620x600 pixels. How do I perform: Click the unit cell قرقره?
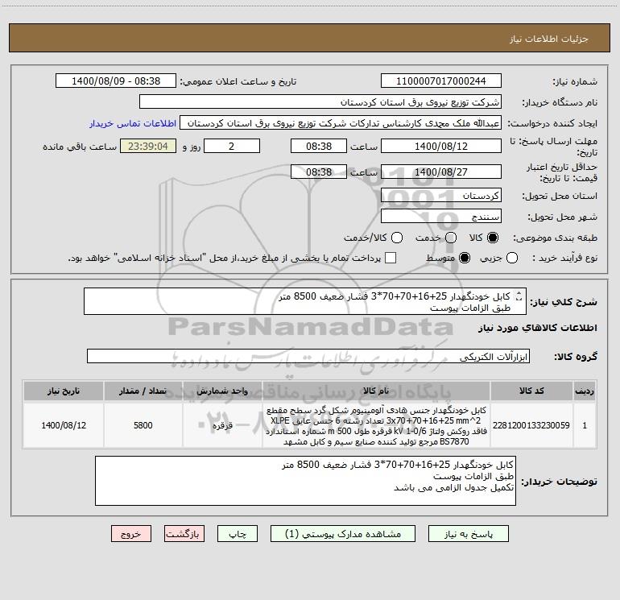click(x=222, y=425)
